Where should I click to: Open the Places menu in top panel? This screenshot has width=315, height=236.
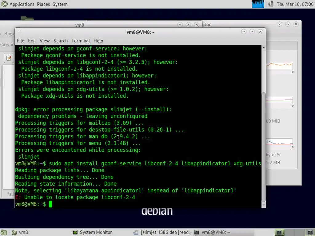[x=43, y=4]
